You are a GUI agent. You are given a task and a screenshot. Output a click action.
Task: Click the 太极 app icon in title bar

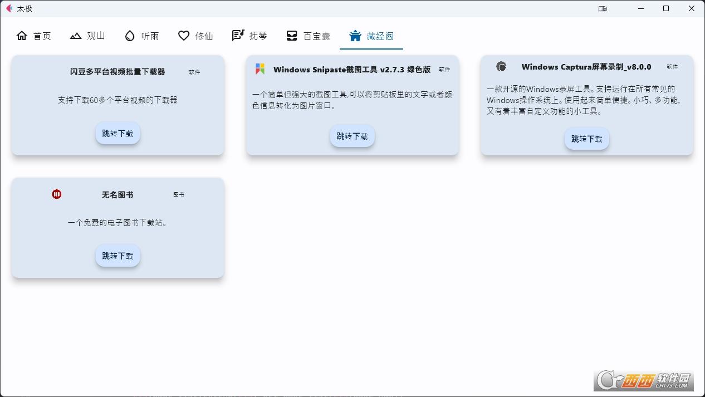(9, 8)
